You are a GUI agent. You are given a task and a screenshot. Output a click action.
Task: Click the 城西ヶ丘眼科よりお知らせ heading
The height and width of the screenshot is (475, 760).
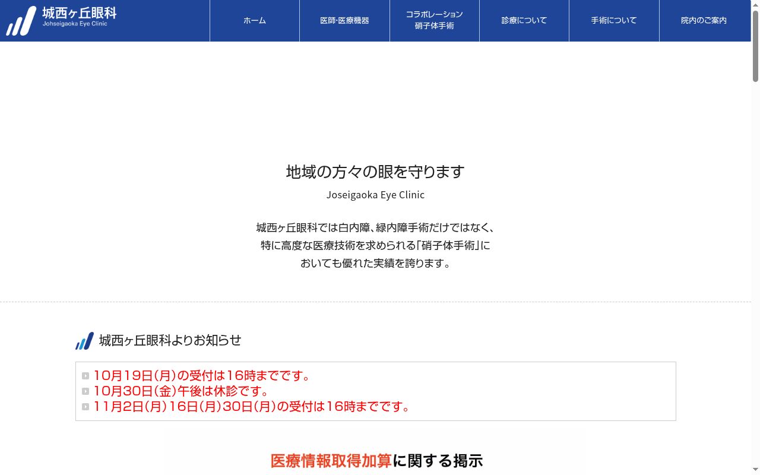click(170, 340)
